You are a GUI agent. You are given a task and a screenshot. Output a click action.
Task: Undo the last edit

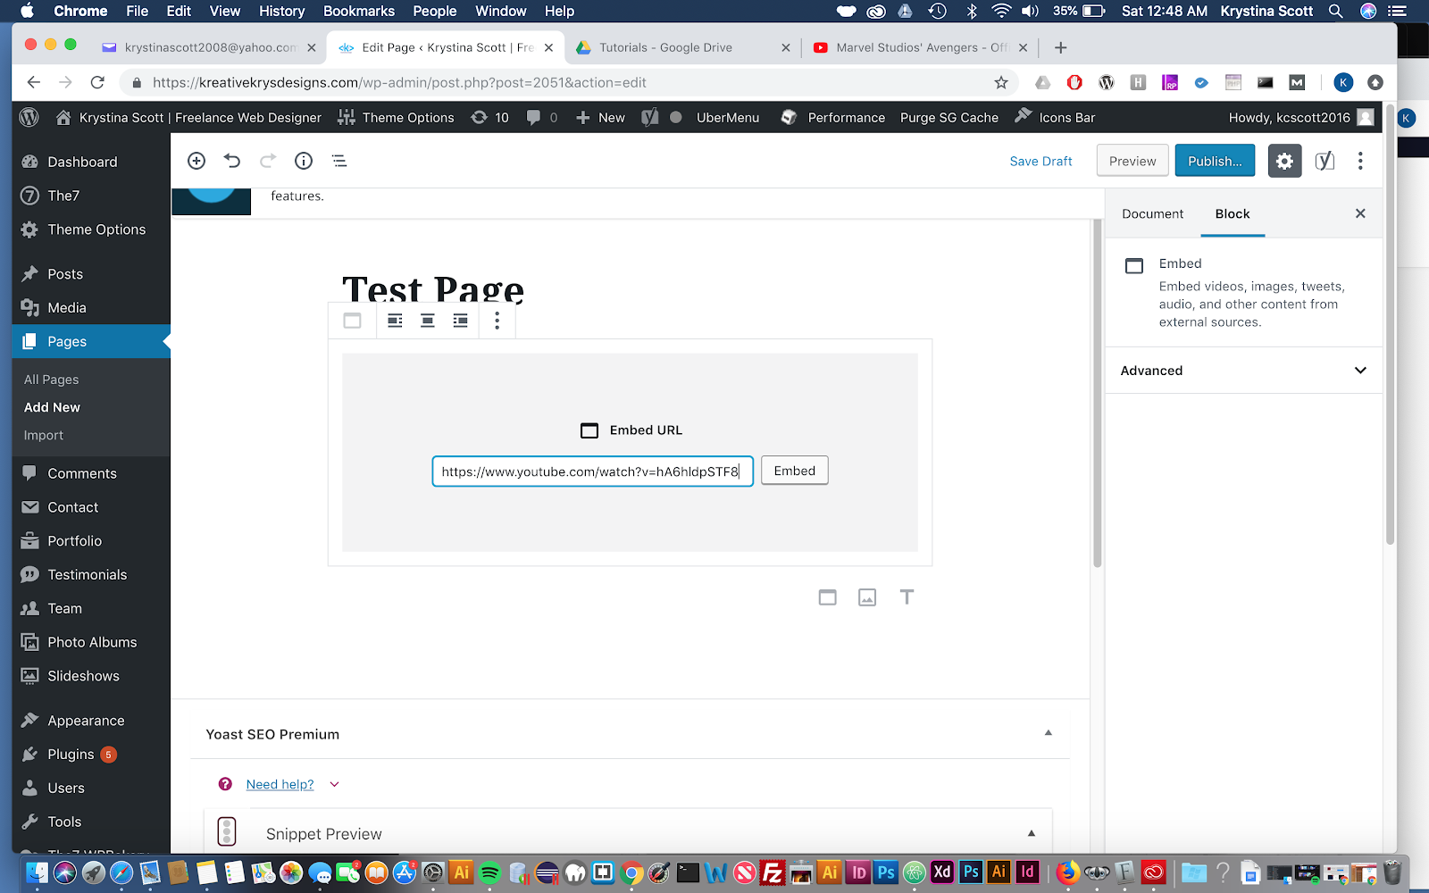[x=232, y=161]
